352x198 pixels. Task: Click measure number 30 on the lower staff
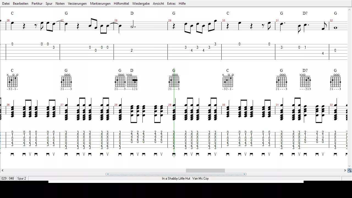(x=224, y=105)
